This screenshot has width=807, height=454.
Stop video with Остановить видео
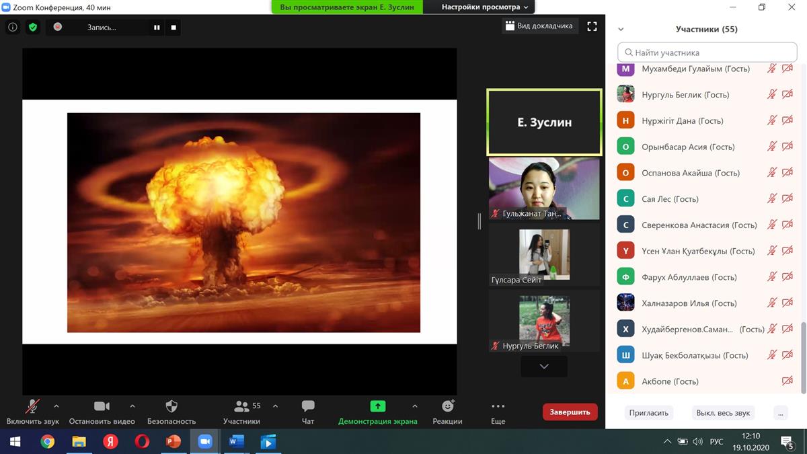(102, 411)
